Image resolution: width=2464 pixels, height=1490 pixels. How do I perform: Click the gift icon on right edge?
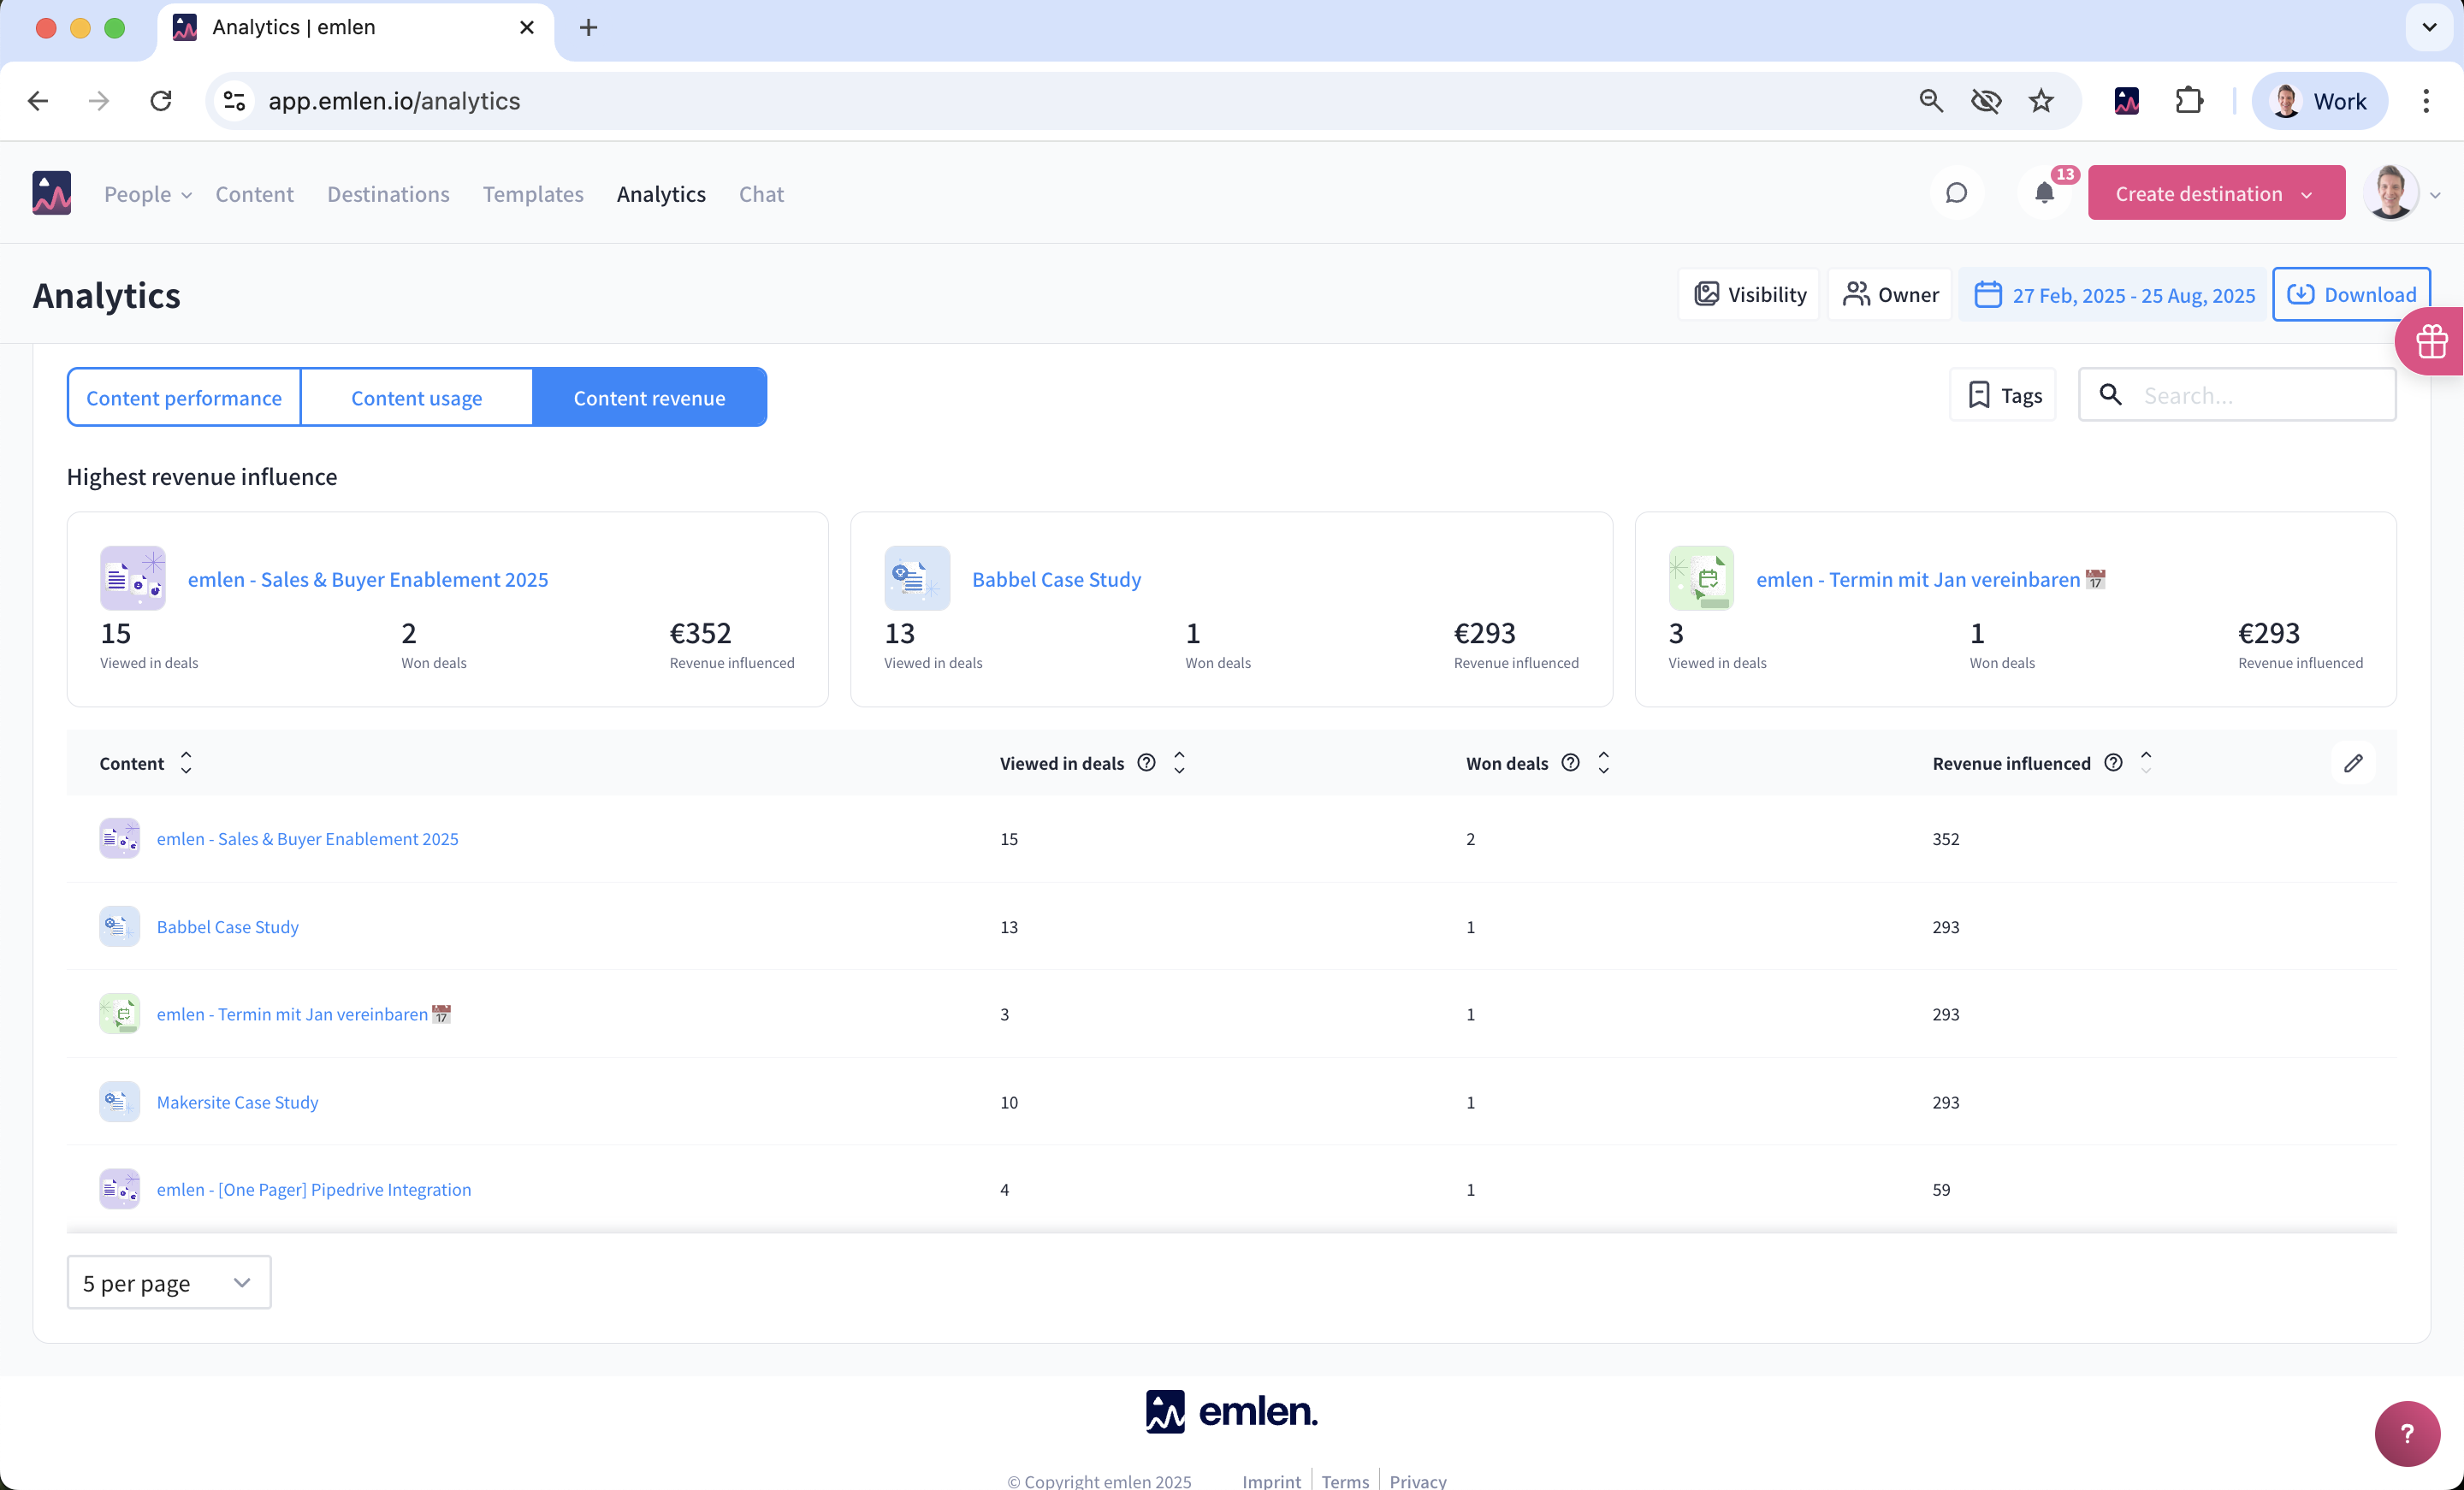pyautogui.click(x=2432, y=342)
